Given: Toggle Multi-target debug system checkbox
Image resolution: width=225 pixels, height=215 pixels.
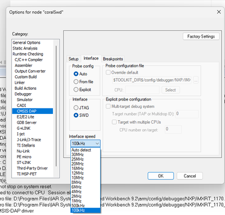Looking at the screenshot, I should pos(108,107).
